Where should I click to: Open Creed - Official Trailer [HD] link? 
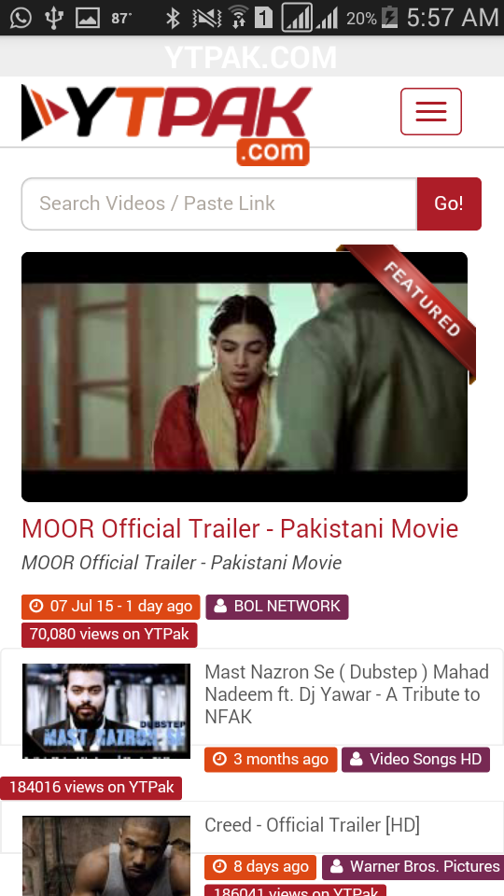coord(312,824)
